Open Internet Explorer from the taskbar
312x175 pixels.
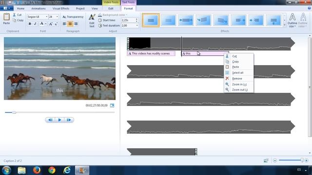[67, 170]
